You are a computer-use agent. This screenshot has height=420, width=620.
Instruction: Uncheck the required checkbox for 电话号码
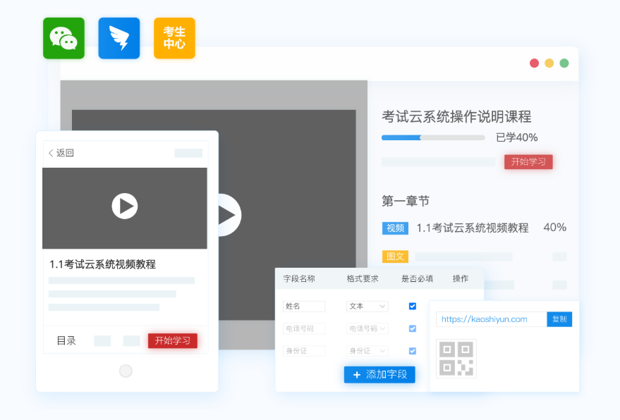[x=413, y=328]
